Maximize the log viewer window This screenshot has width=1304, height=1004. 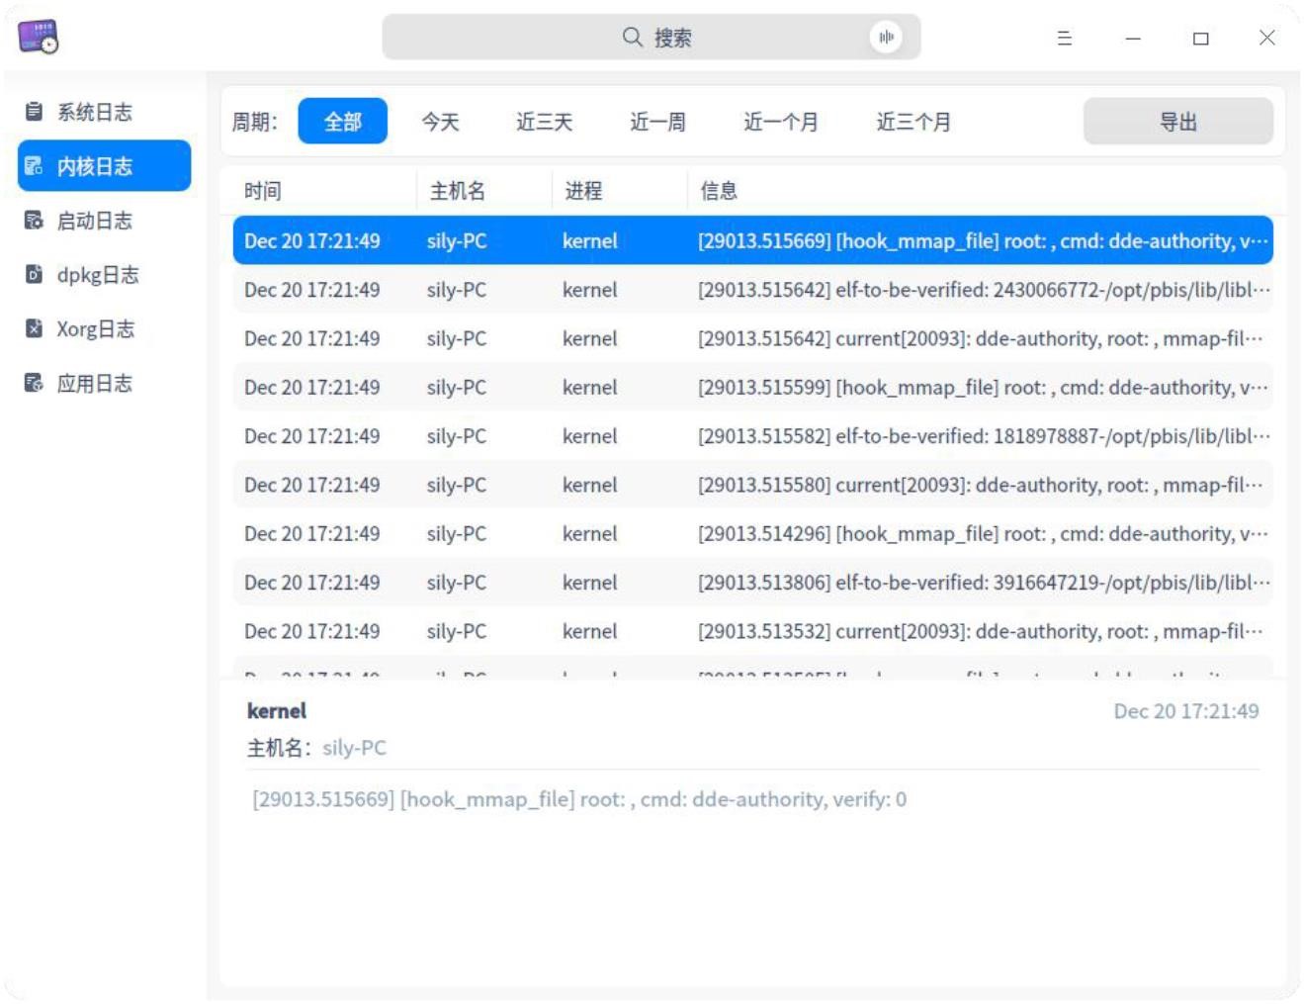point(1200,38)
